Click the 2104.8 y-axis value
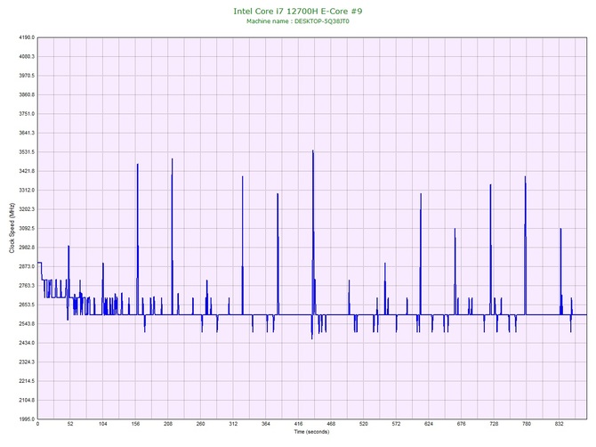Screen dimensions: 596x447 (x=27, y=400)
